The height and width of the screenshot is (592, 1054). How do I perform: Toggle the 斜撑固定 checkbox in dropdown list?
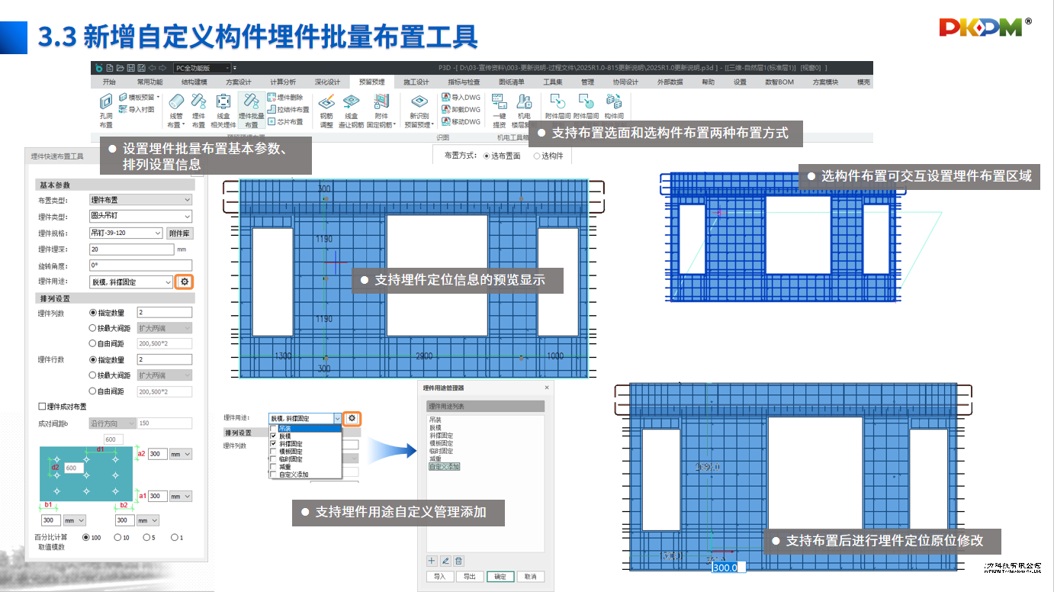coord(274,443)
